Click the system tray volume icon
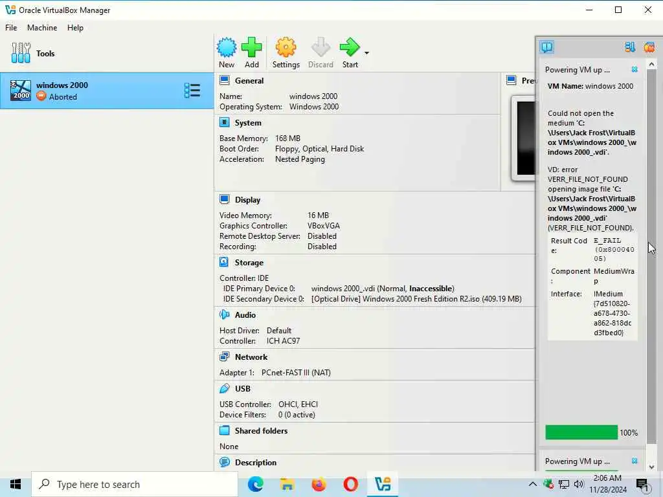 (579, 484)
